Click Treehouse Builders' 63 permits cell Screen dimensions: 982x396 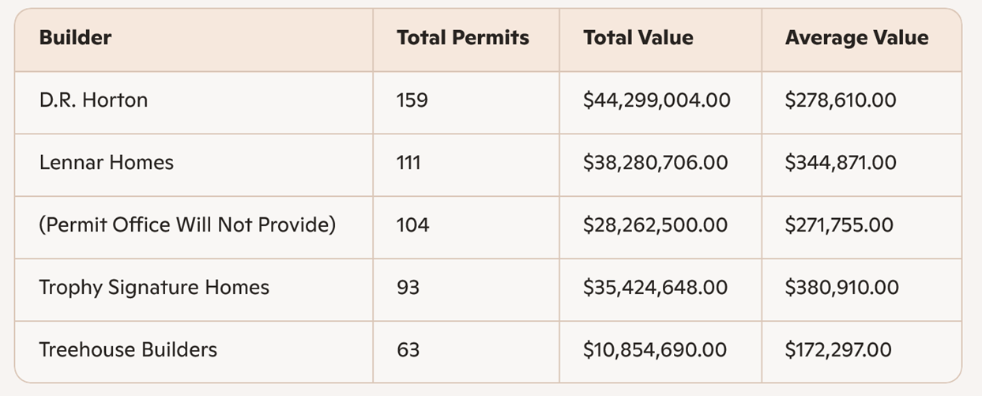[408, 349]
